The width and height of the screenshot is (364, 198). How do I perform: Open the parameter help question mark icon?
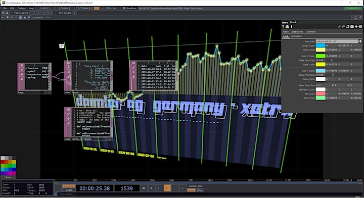pos(283,27)
